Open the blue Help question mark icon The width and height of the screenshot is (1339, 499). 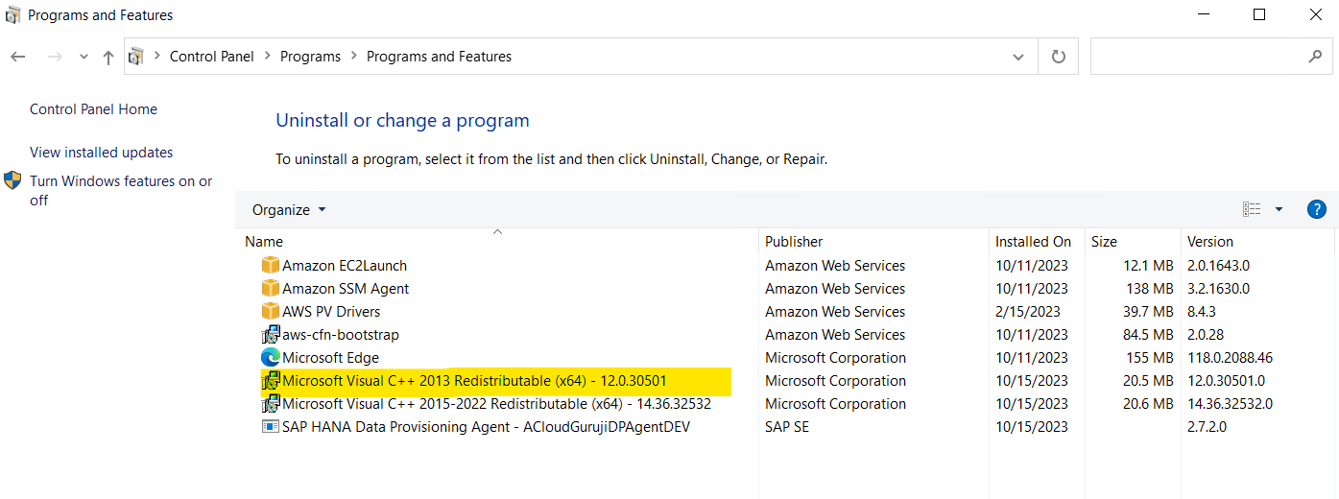tap(1317, 209)
